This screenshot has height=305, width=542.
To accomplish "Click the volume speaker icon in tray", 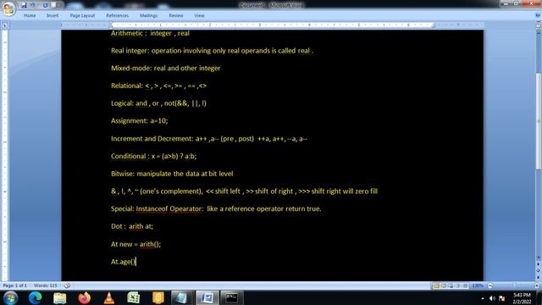I will click(492, 298).
